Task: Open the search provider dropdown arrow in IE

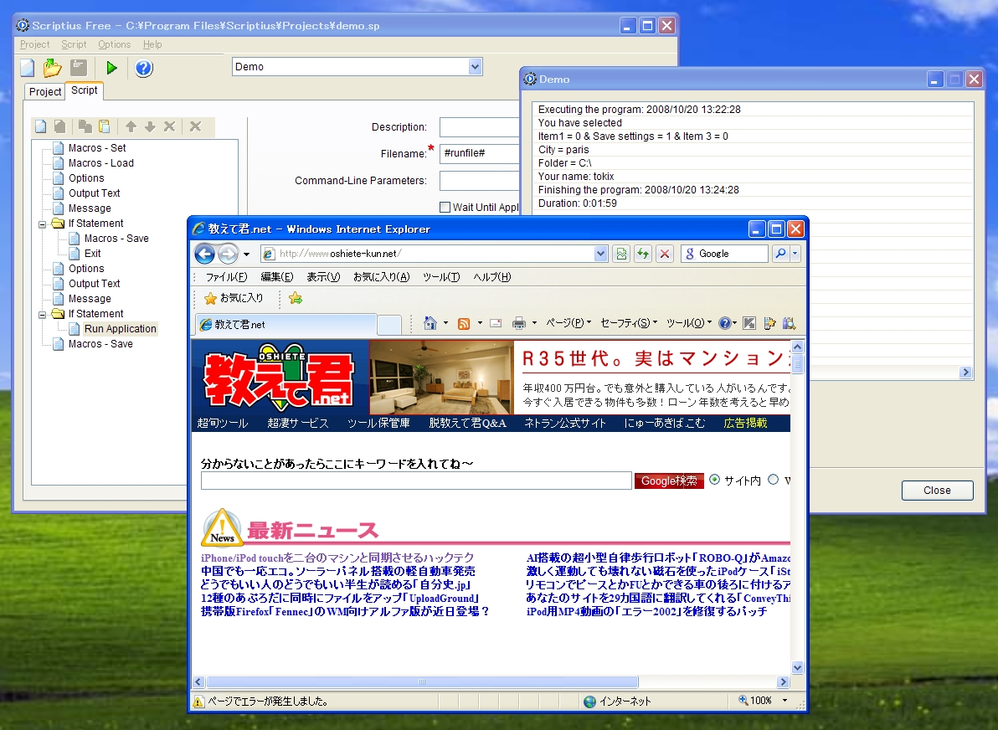Action: tap(795, 254)
